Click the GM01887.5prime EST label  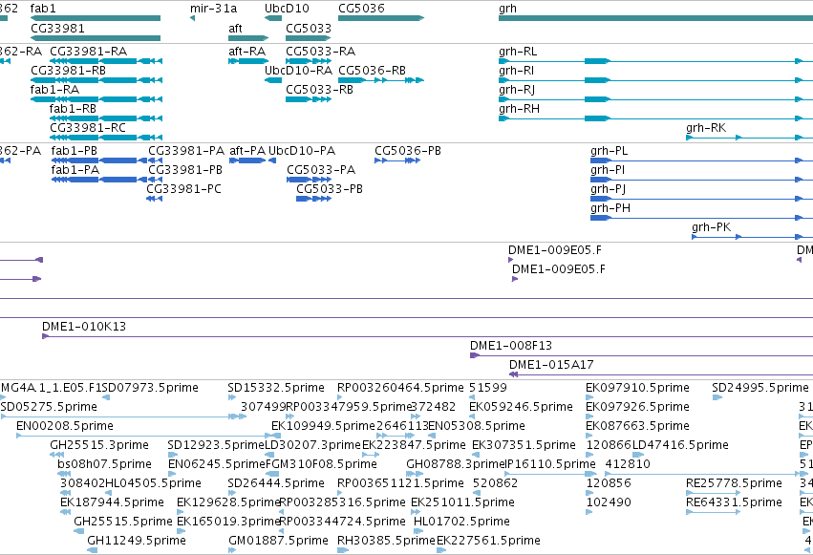279,541
